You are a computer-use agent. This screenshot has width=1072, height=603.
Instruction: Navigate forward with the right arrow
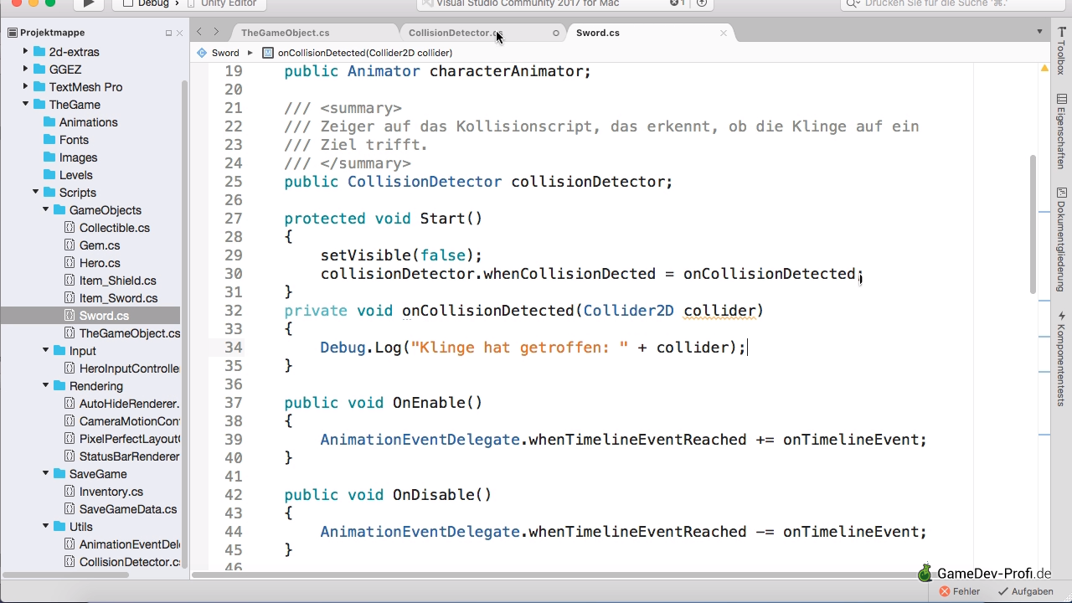pos(216,32)
